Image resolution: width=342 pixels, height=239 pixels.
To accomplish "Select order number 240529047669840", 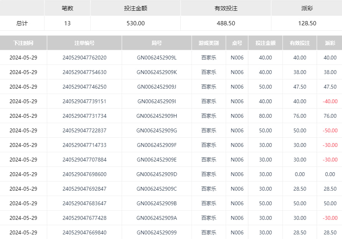I will pyautogui.click(x=84, y=232).
